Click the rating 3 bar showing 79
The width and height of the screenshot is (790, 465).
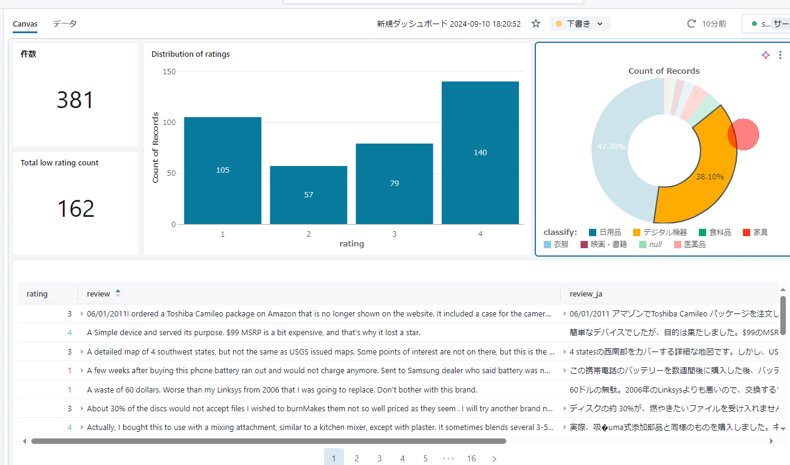tap(394, 184)
